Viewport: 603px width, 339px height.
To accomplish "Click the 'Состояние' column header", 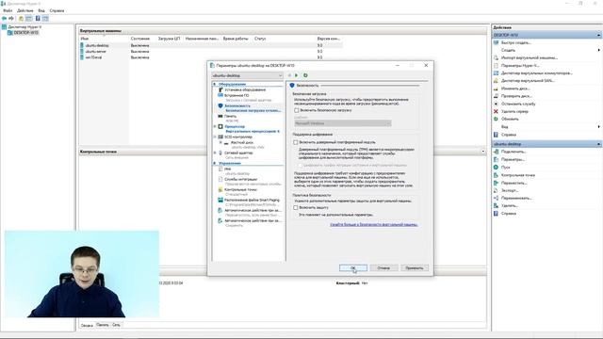I will tap(140, 39).
